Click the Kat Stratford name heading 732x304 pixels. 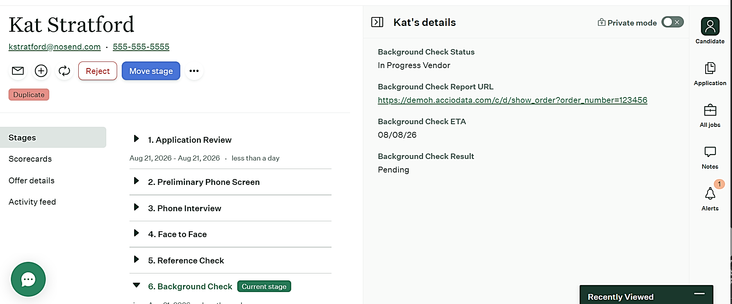[x=71, y=25]
